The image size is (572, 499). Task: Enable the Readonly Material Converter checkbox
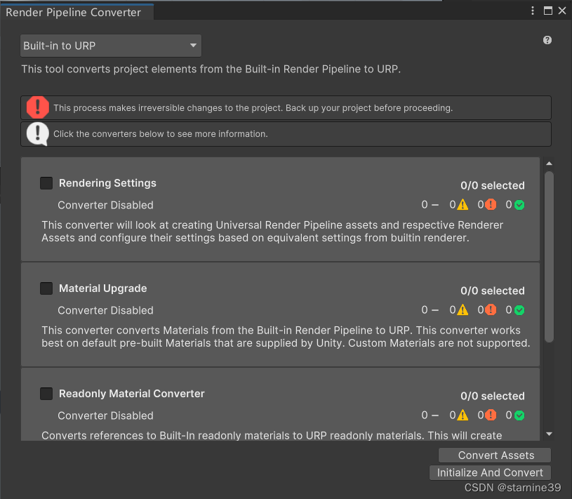tap(46, 394)
